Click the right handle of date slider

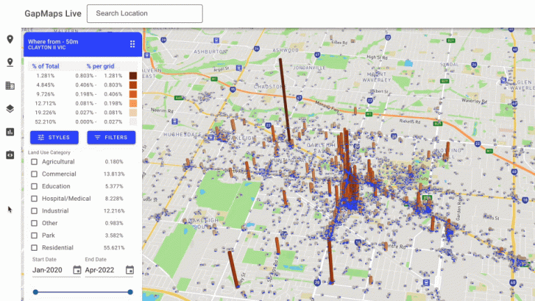coord(130,292)
